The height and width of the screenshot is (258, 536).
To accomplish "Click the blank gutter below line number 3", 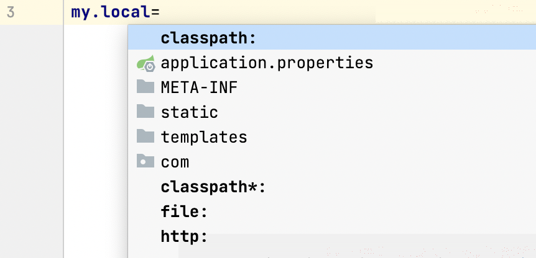I will pos(32,141).
